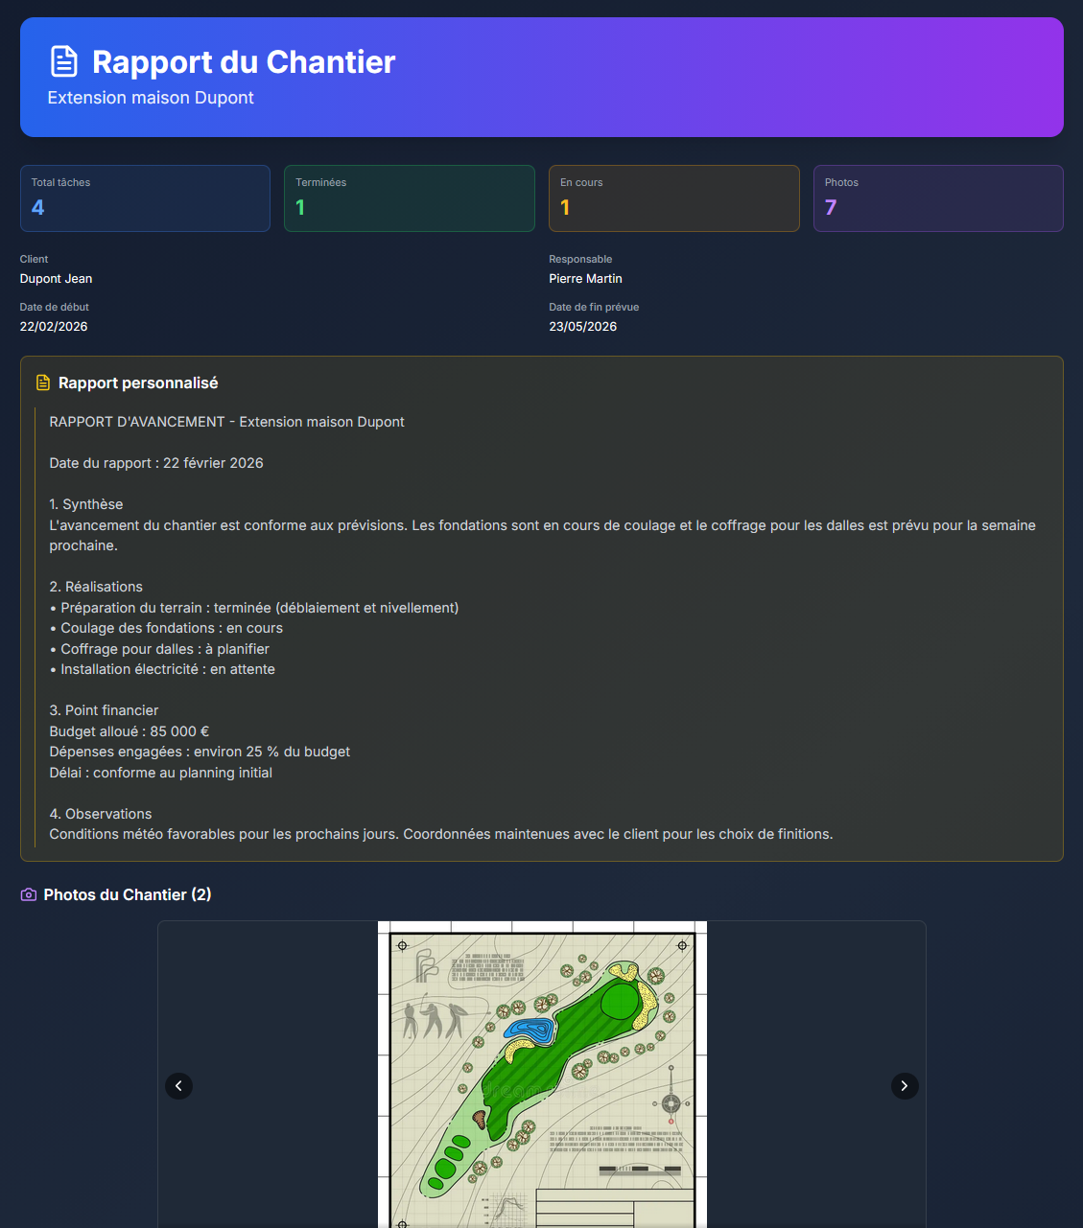This screenshot has height=1228, width=1083.
Task: Open the golf course plan photo
Action: pos(542,1074)
